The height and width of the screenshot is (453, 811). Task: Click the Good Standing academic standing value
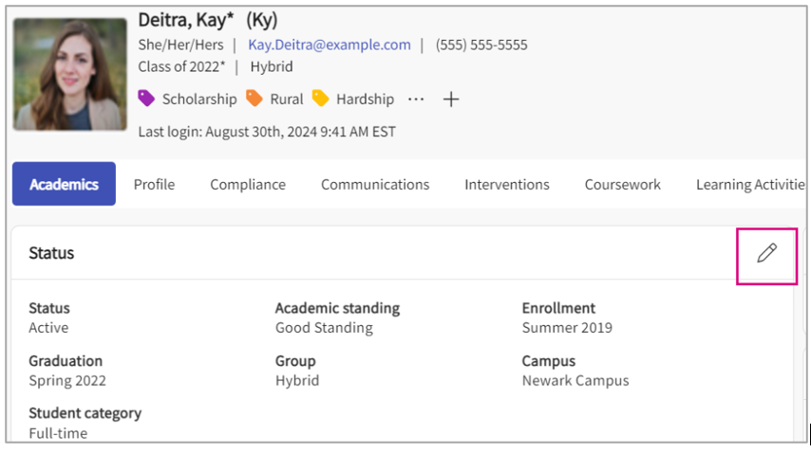point(324,328)
